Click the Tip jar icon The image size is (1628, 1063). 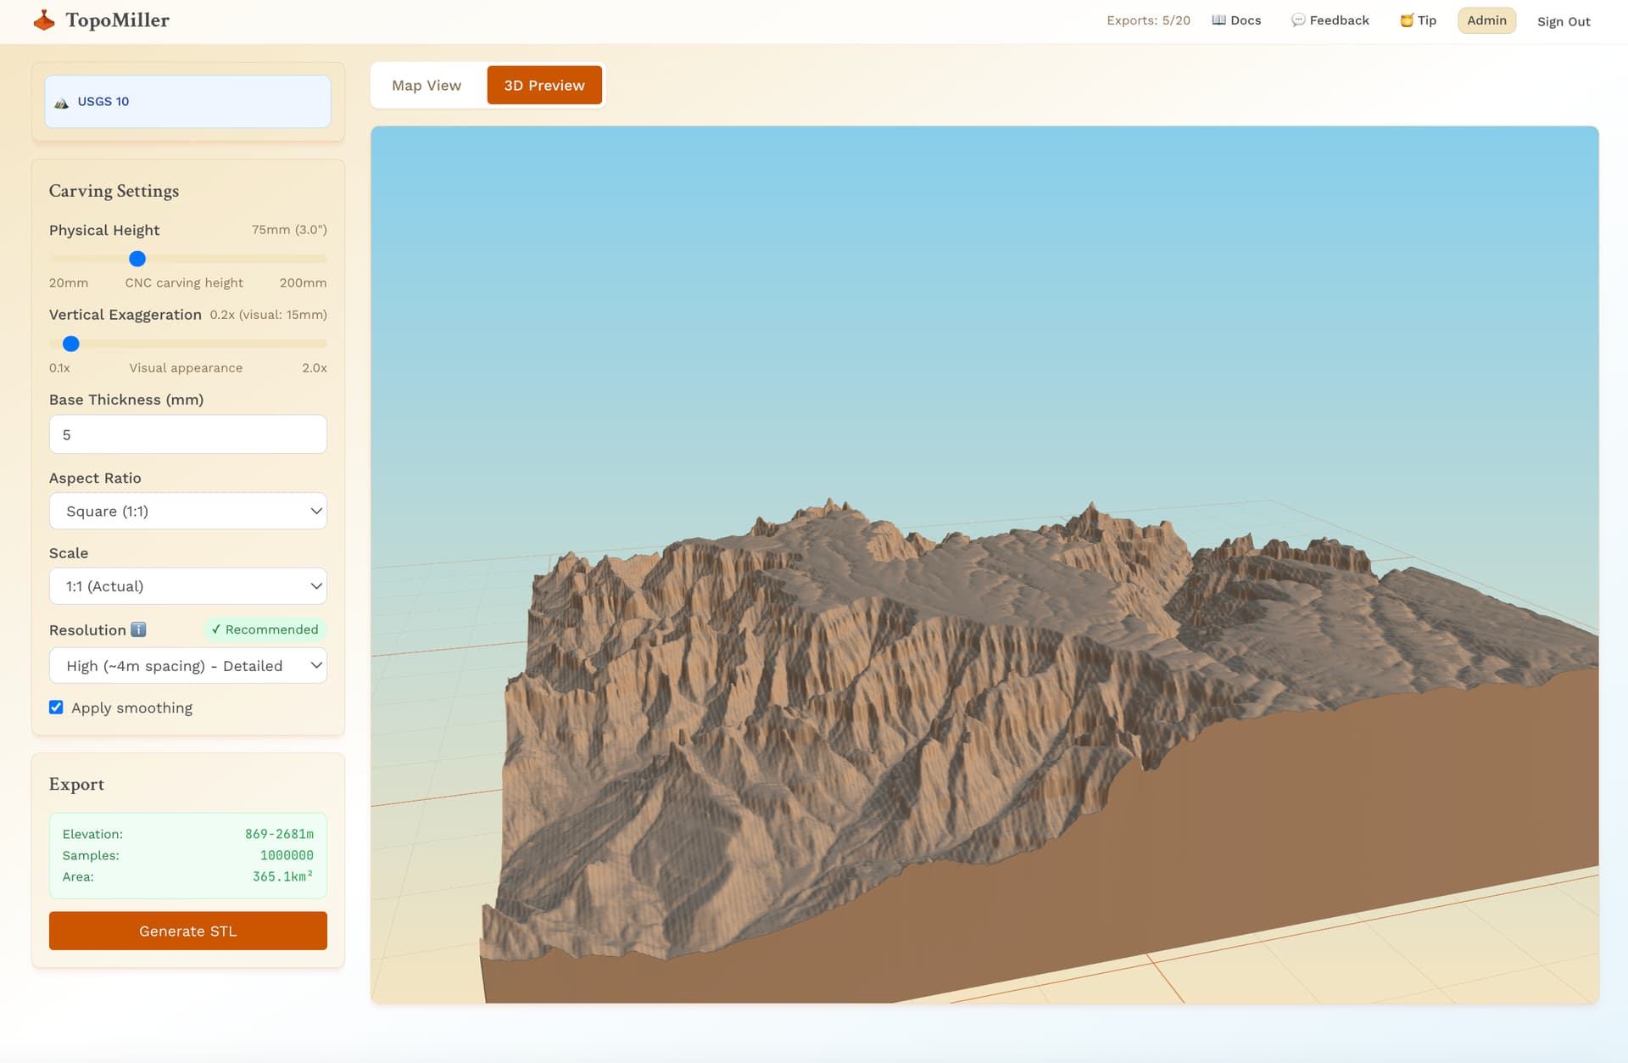point(1406,20)
